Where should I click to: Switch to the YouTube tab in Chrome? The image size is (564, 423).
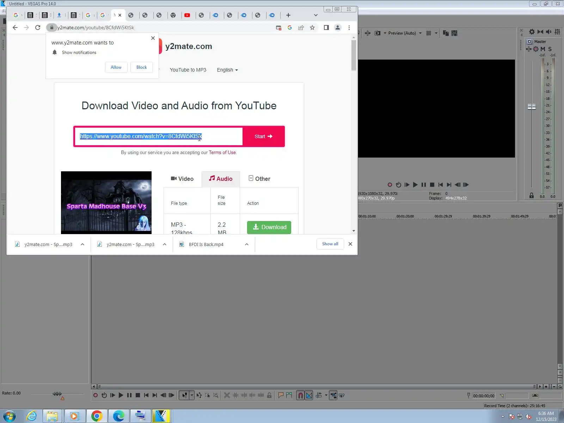coord(187,15)
